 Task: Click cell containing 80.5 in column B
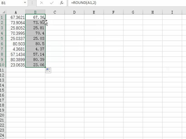pyautogui.click(x=35, y=44)
